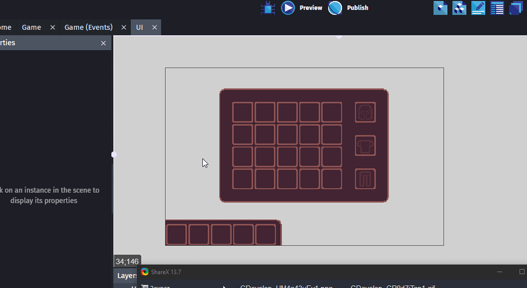
Task: Close the Properties panel
Action: click(103, 43)
